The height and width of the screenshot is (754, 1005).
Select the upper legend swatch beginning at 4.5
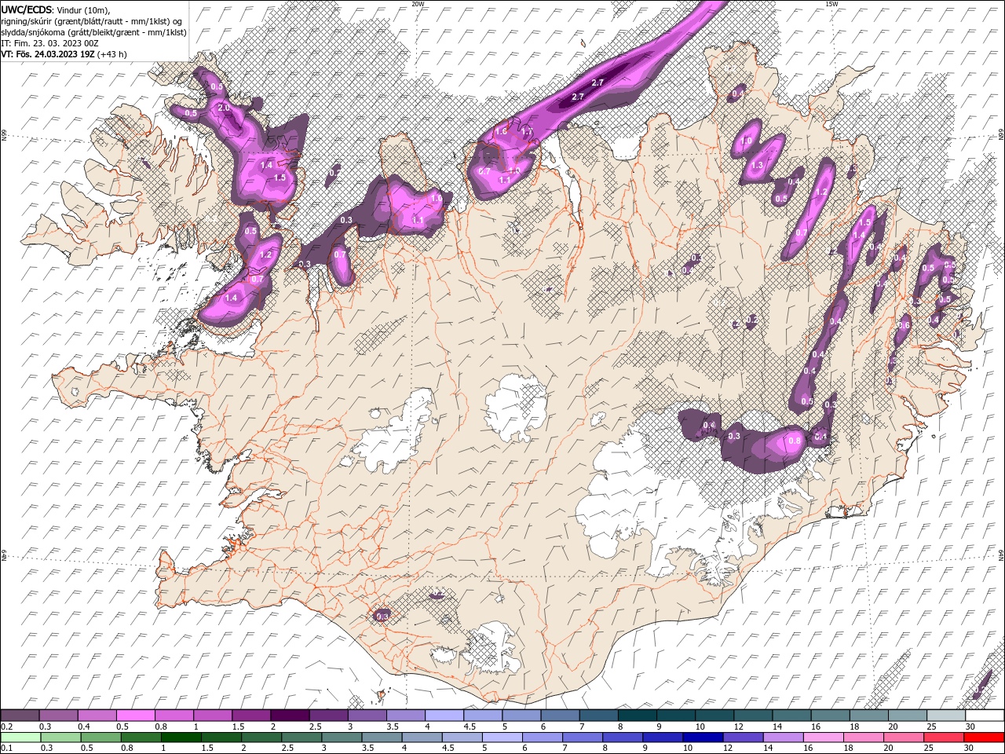pos(482,715)
